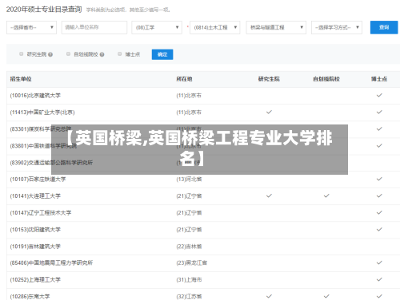Viewport: 400px width, 300px height.
Task: Click 博士点 checkmark in 大连理工大学 row
Action: click(379, 195)
